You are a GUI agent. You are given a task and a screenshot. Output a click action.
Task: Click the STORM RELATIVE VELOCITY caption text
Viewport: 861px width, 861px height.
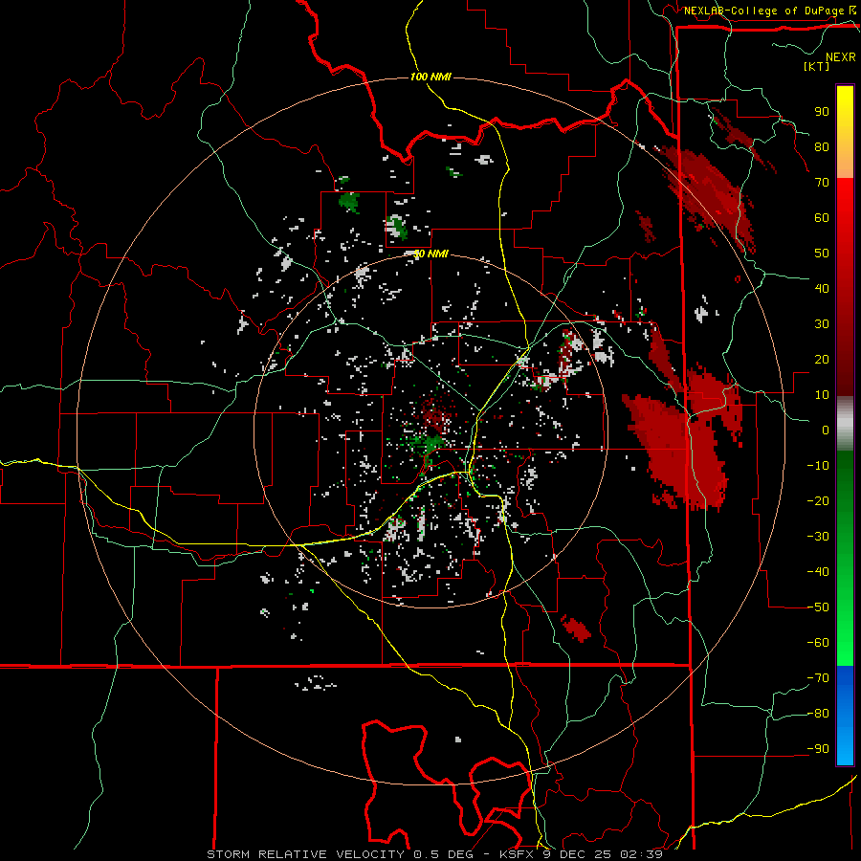pyautogui.click(x=305, y=854)
